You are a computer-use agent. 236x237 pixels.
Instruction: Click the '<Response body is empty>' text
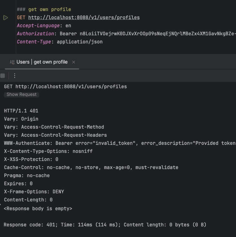pyautogui.click(x=38, y=209)
